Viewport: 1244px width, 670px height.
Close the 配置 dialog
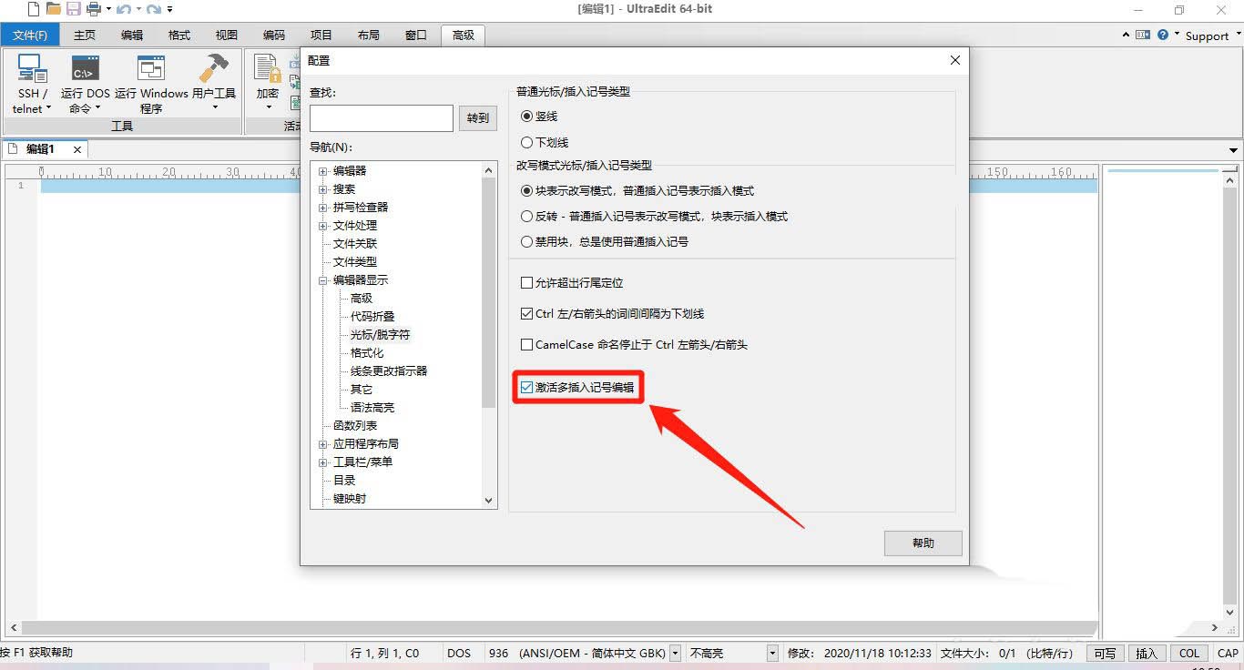pos(955,60)
